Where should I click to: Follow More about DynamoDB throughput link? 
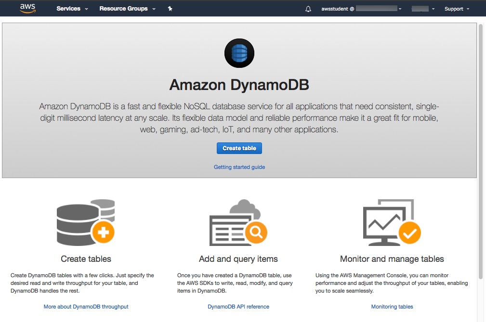click(86, 307)
